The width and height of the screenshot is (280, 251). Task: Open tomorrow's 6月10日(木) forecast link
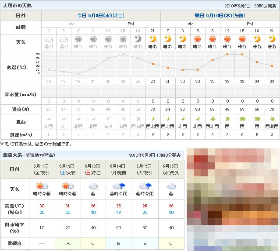[x=220, y=15]
